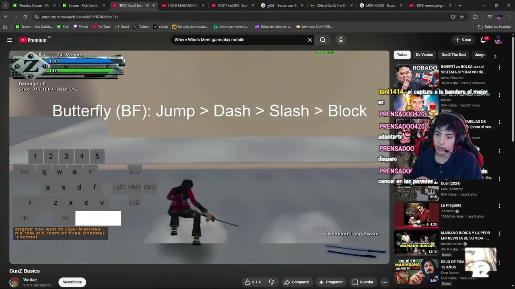Screen dimensions: 515x289
Task: Switch to the MARIANO IUDICA tab
Action: tap(182, 6)
